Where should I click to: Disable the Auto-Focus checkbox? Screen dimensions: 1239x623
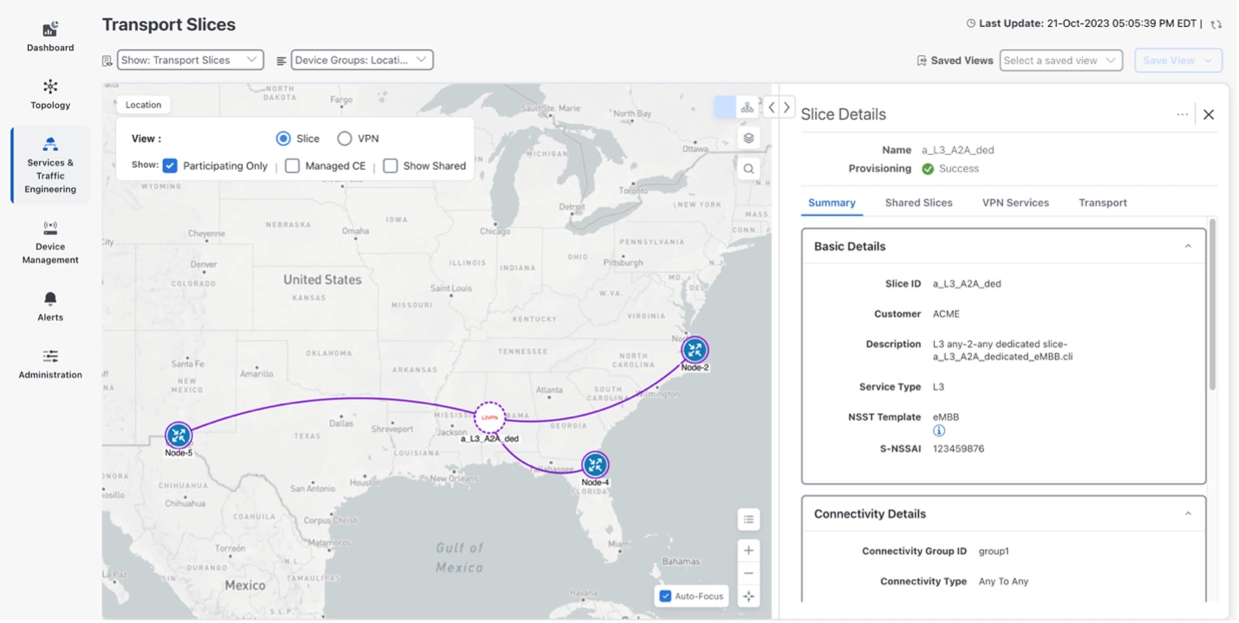[665, 596]
